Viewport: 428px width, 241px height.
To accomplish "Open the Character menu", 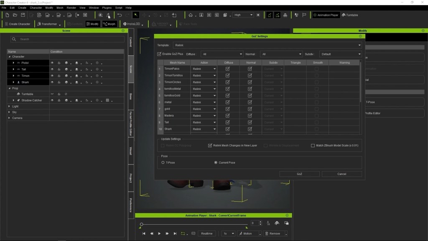I will pos(36,8).
